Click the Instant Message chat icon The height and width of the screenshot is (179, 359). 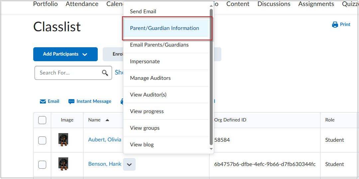(x=71, y=101)
